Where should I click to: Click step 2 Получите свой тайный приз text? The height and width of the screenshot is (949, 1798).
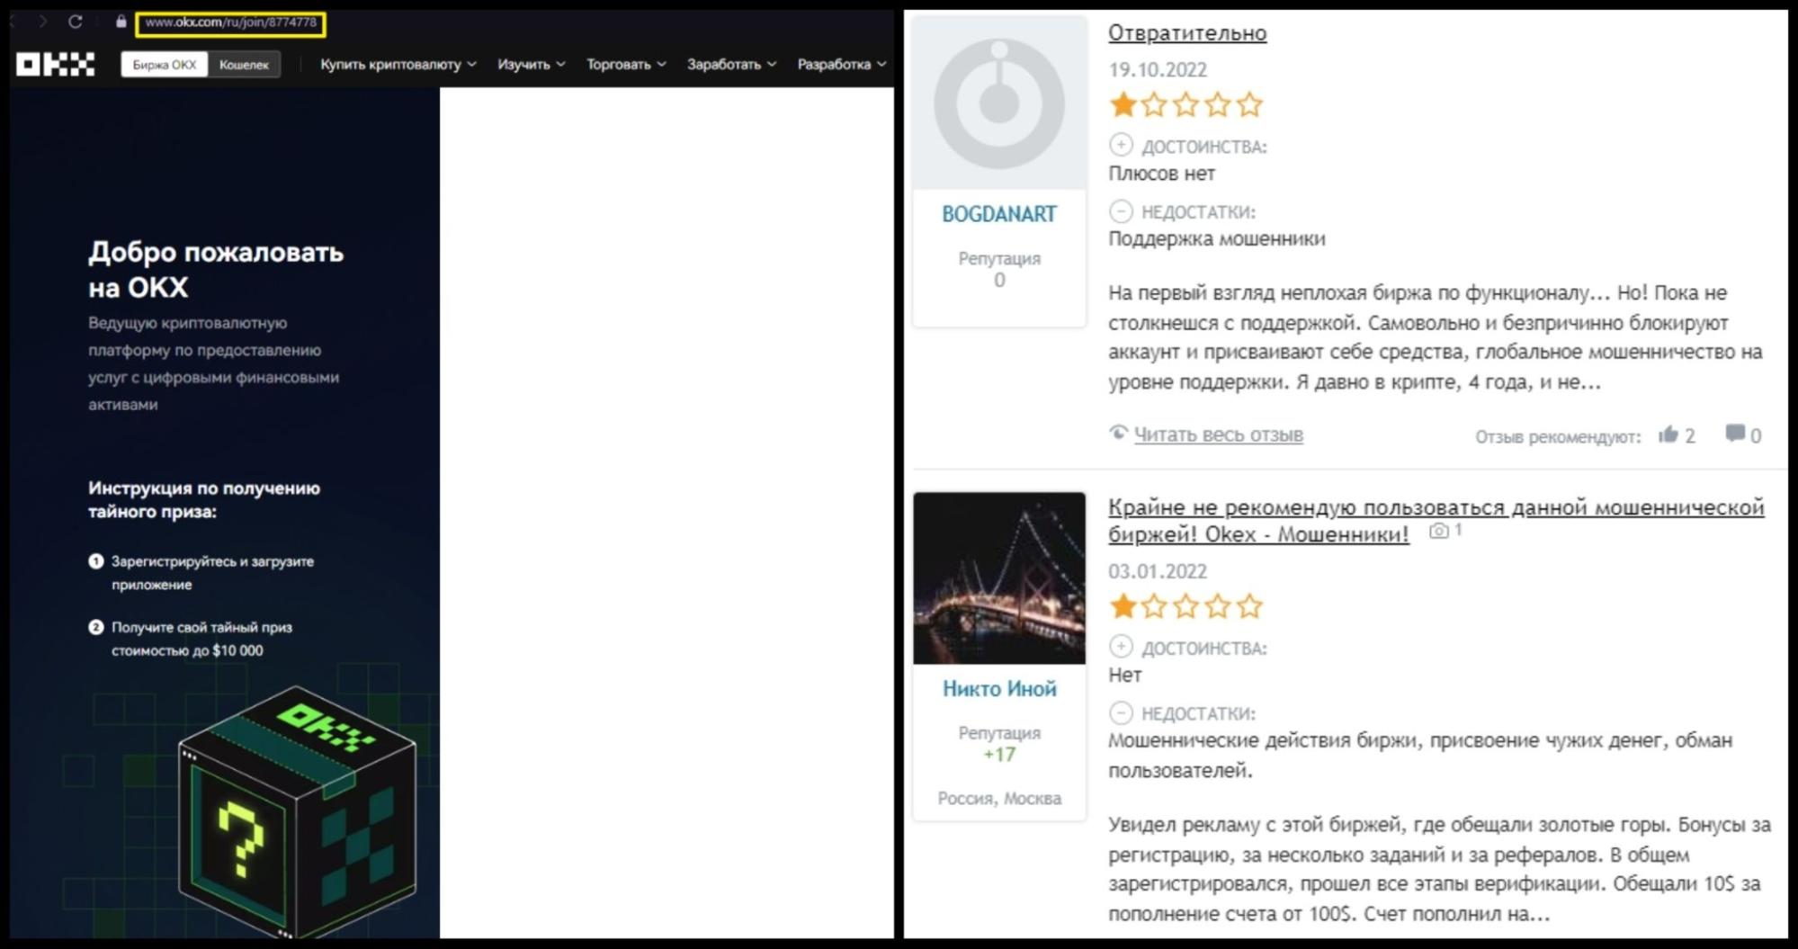201,639
